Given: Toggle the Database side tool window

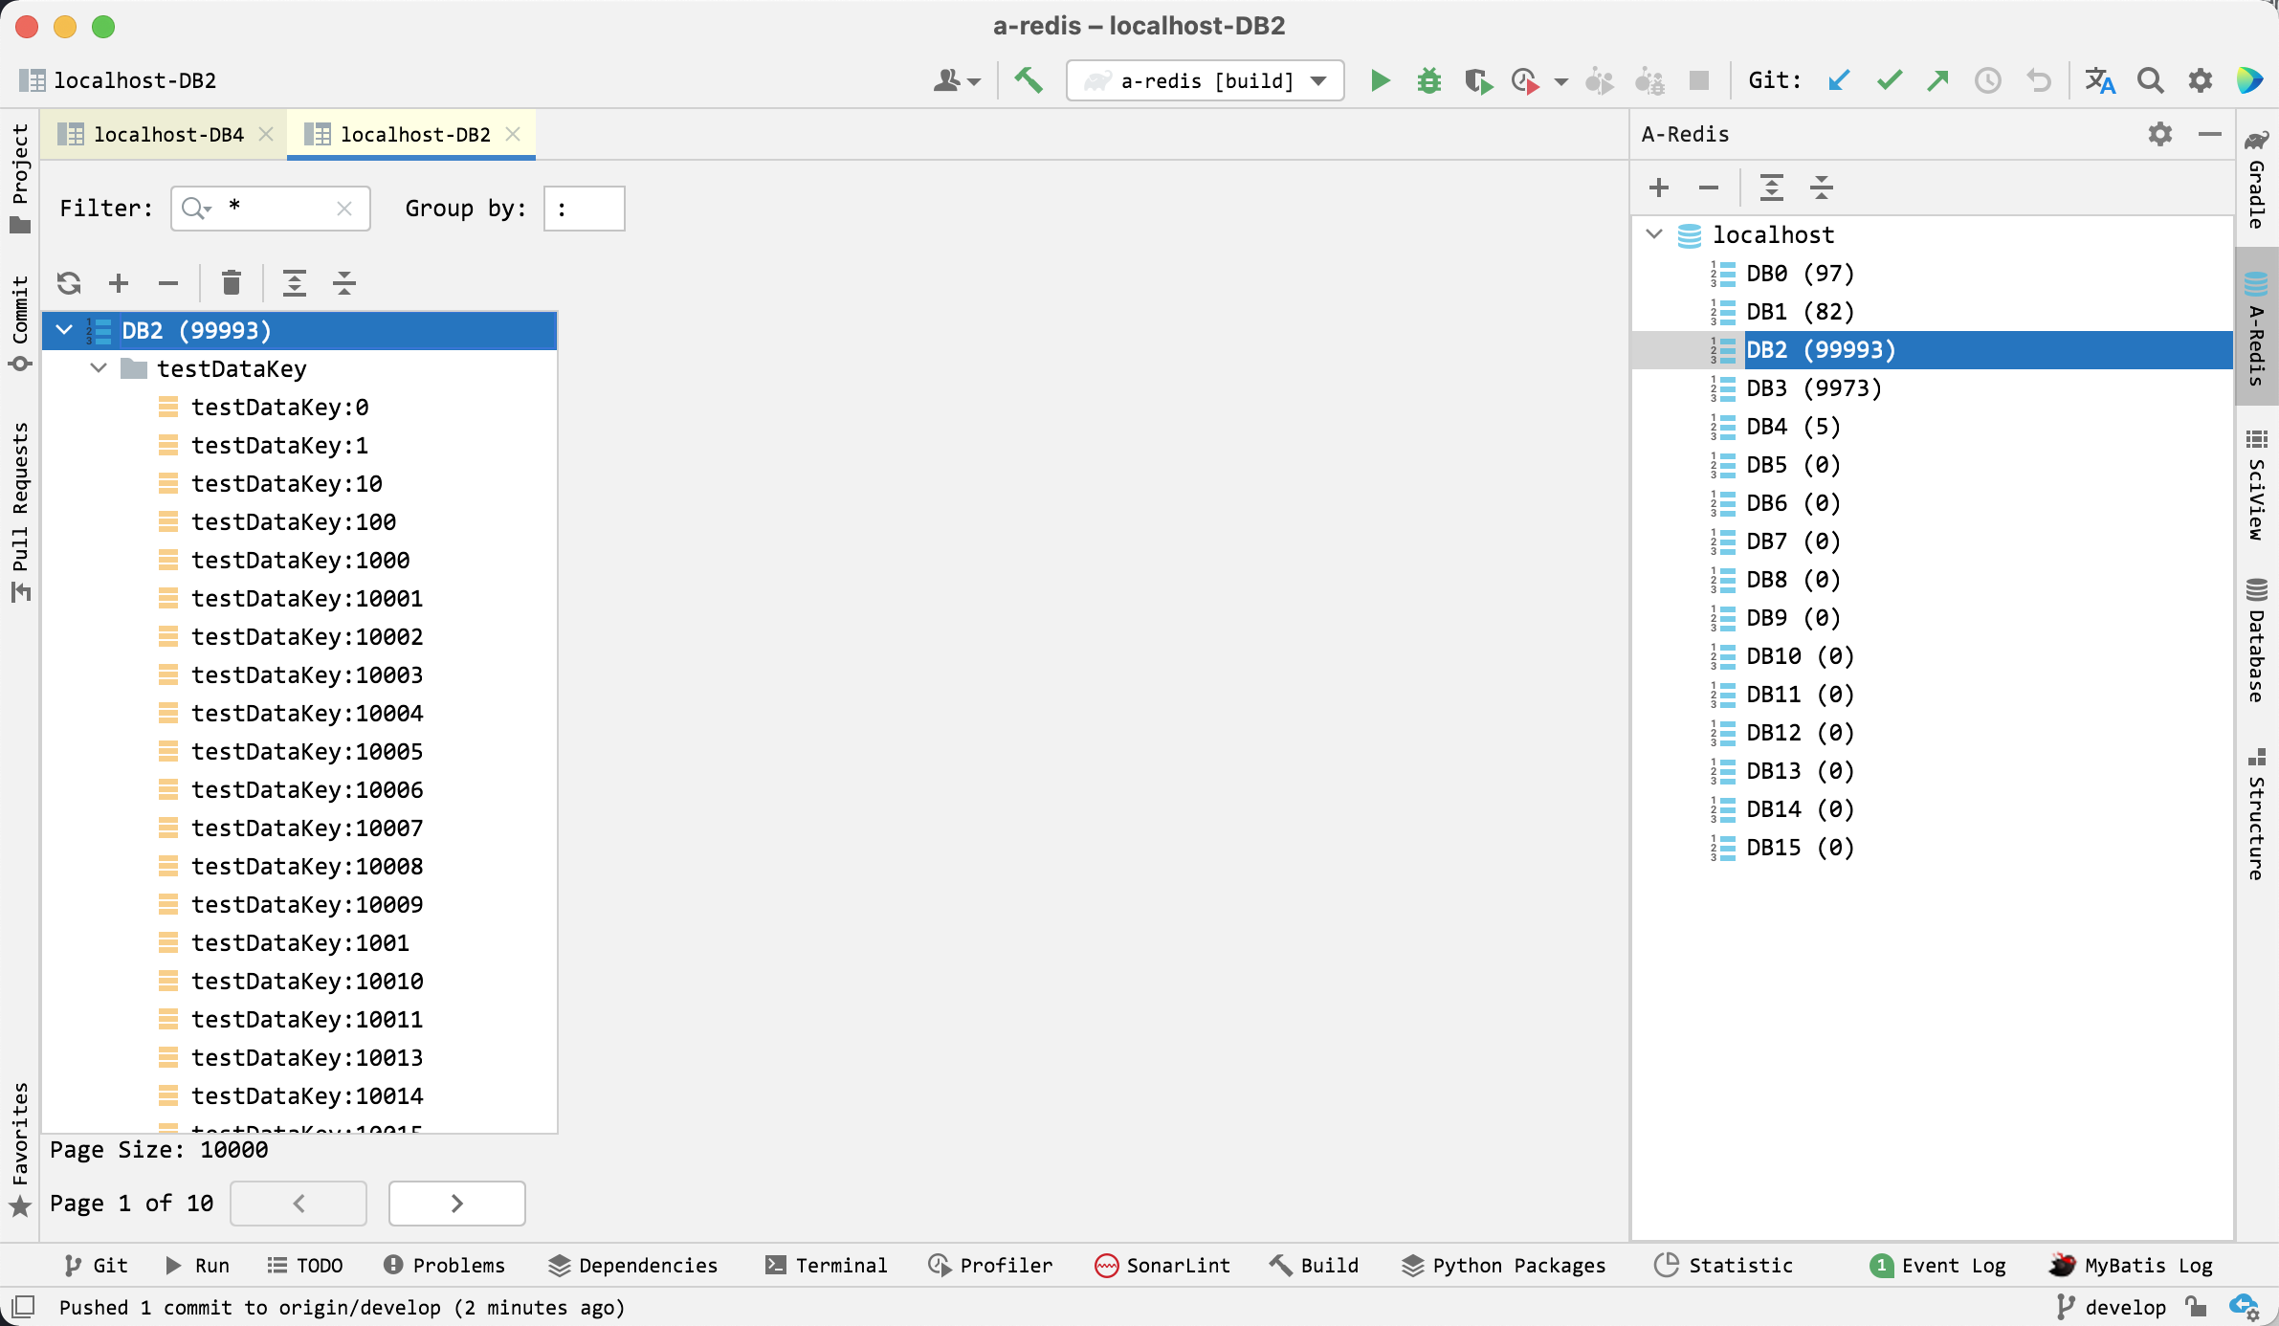Looking at the screenshot, I should [x=2256, y=641].
